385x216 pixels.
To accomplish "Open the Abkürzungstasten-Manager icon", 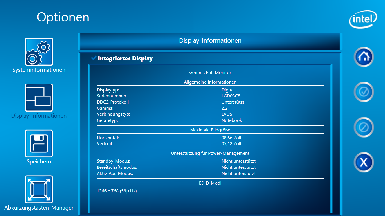I will tap(39, 189).
